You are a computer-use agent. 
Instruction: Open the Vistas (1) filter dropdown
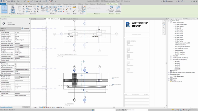[x=11, y=28]
